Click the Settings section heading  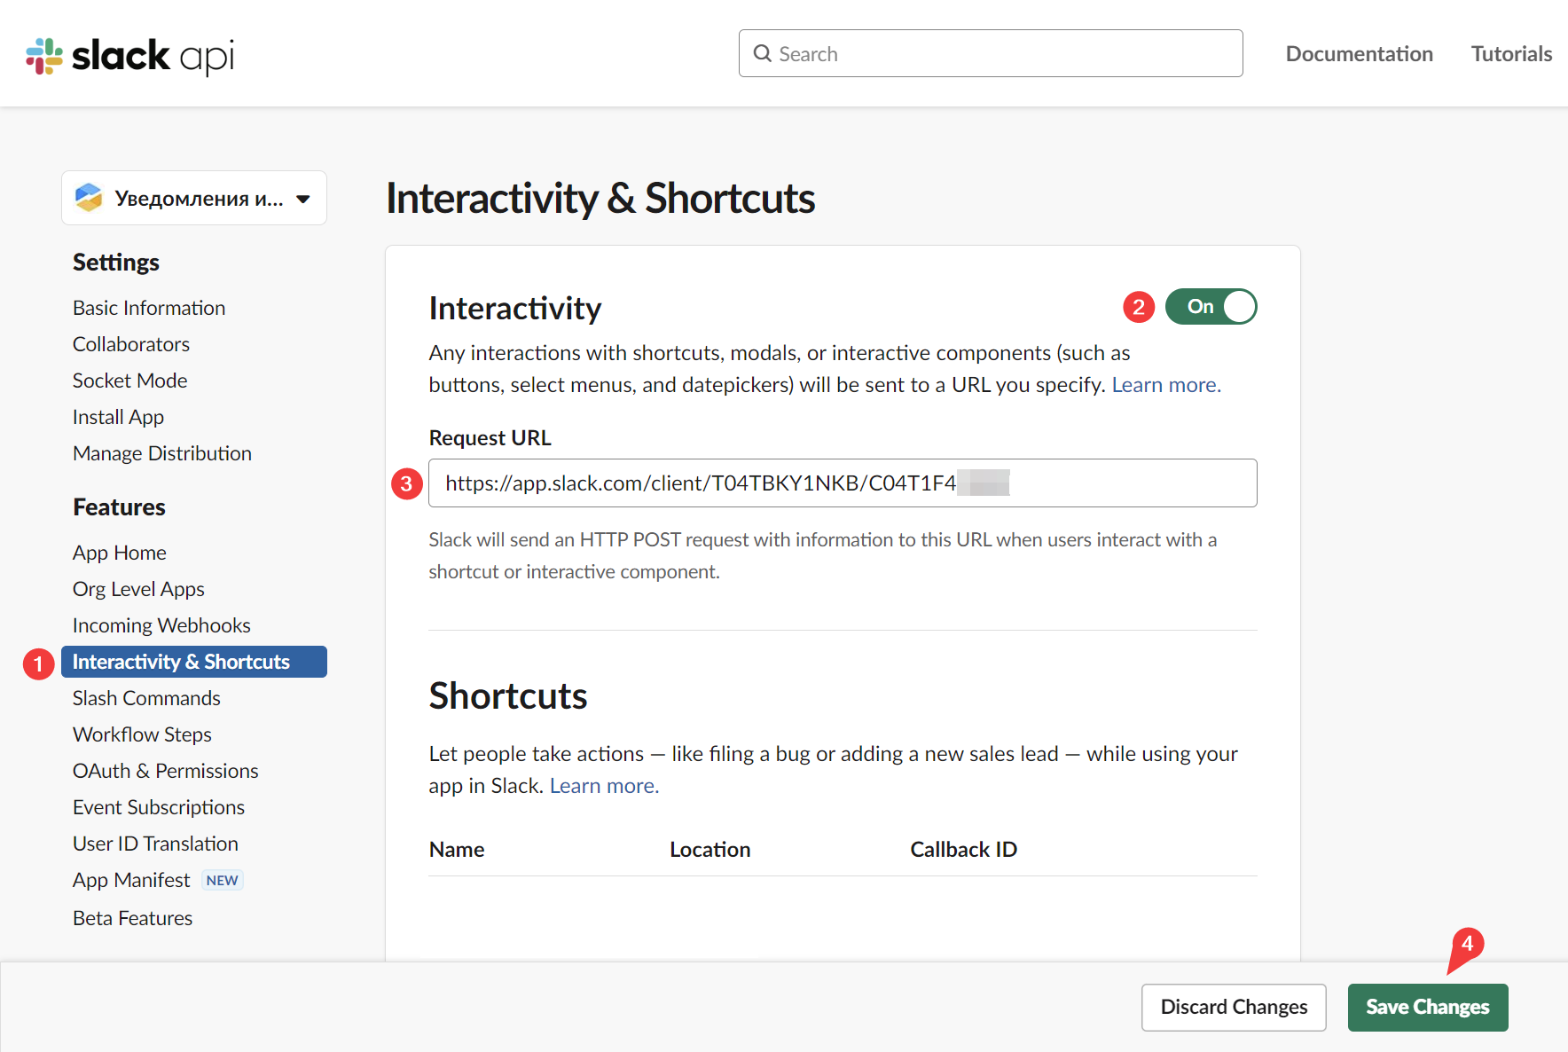pos(116,263)
